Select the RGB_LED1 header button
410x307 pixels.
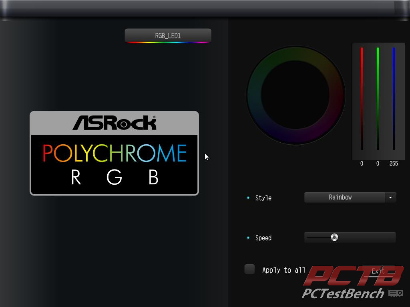tap(168, 36)
